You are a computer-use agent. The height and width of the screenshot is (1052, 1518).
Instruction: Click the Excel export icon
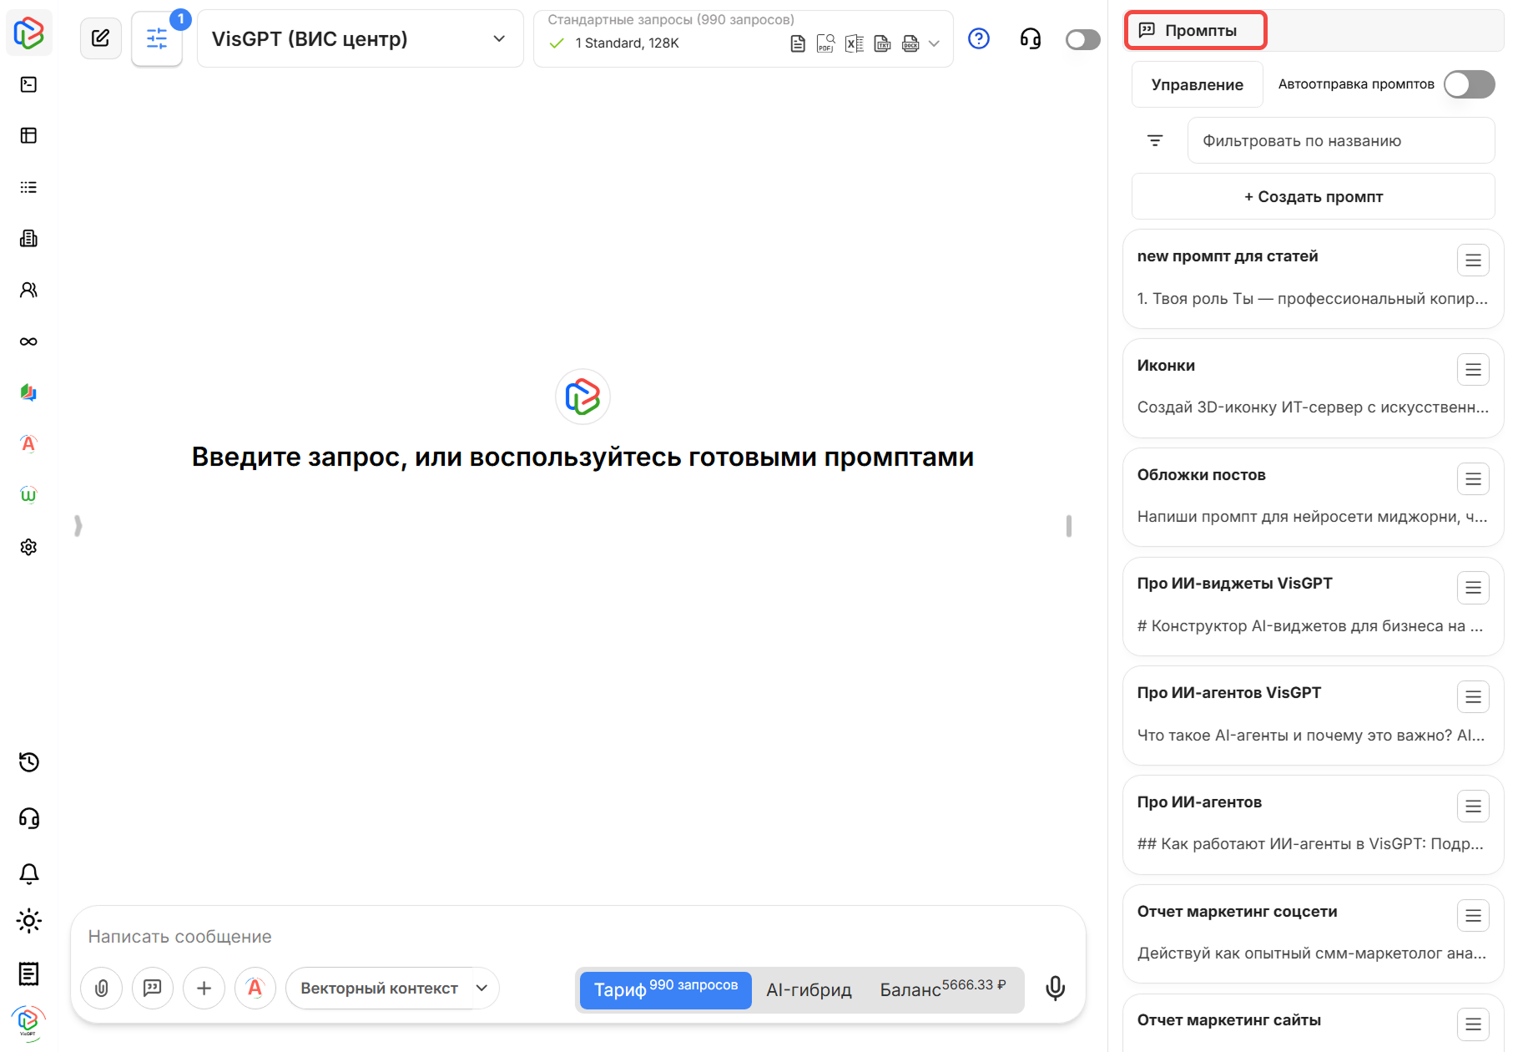tap(854, 43)
